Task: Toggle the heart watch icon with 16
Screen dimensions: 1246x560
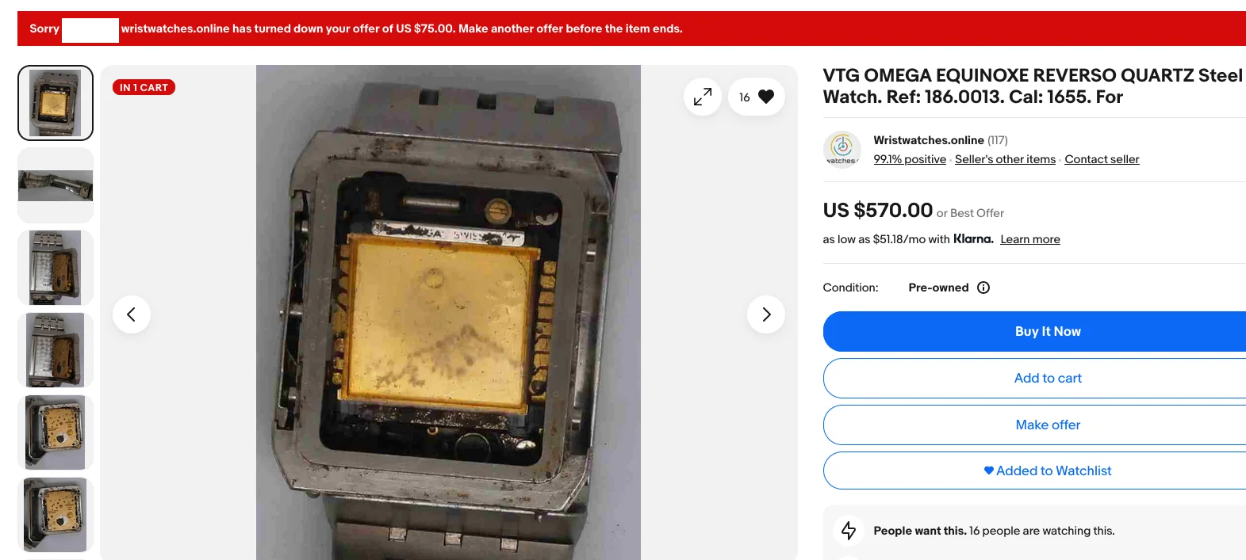Action: point(757,97)
